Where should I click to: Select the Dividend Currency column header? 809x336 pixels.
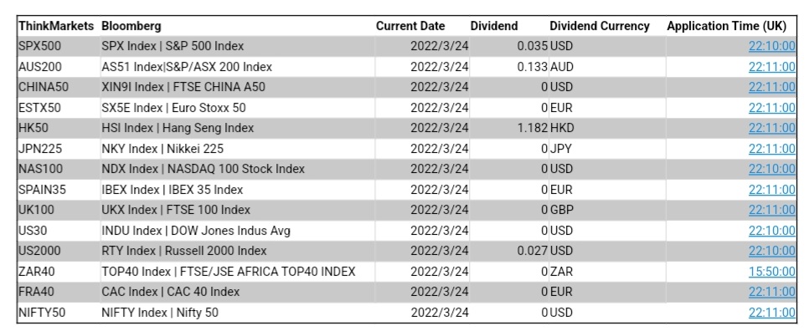click(x=599, y=26)
